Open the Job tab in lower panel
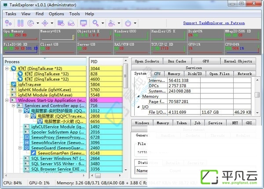264x189 pixels. click(x=198, y=123)
